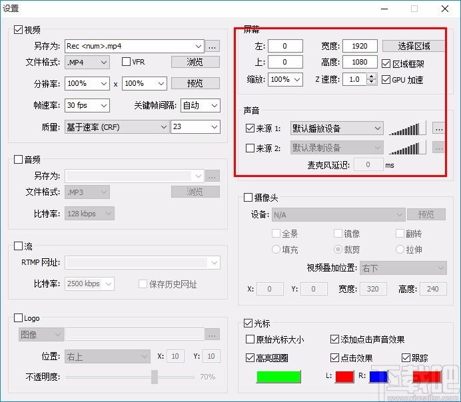Enable 来源 2 audio source
The width and height of the screenshot is (461, 402).
click(250, 148)
